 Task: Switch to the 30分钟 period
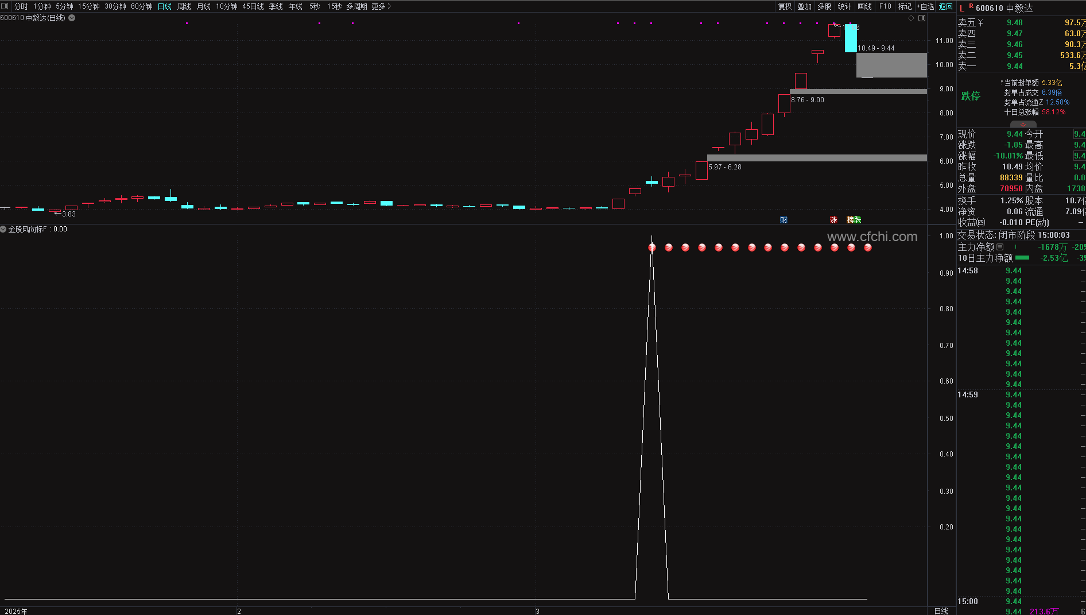[115, 6]
